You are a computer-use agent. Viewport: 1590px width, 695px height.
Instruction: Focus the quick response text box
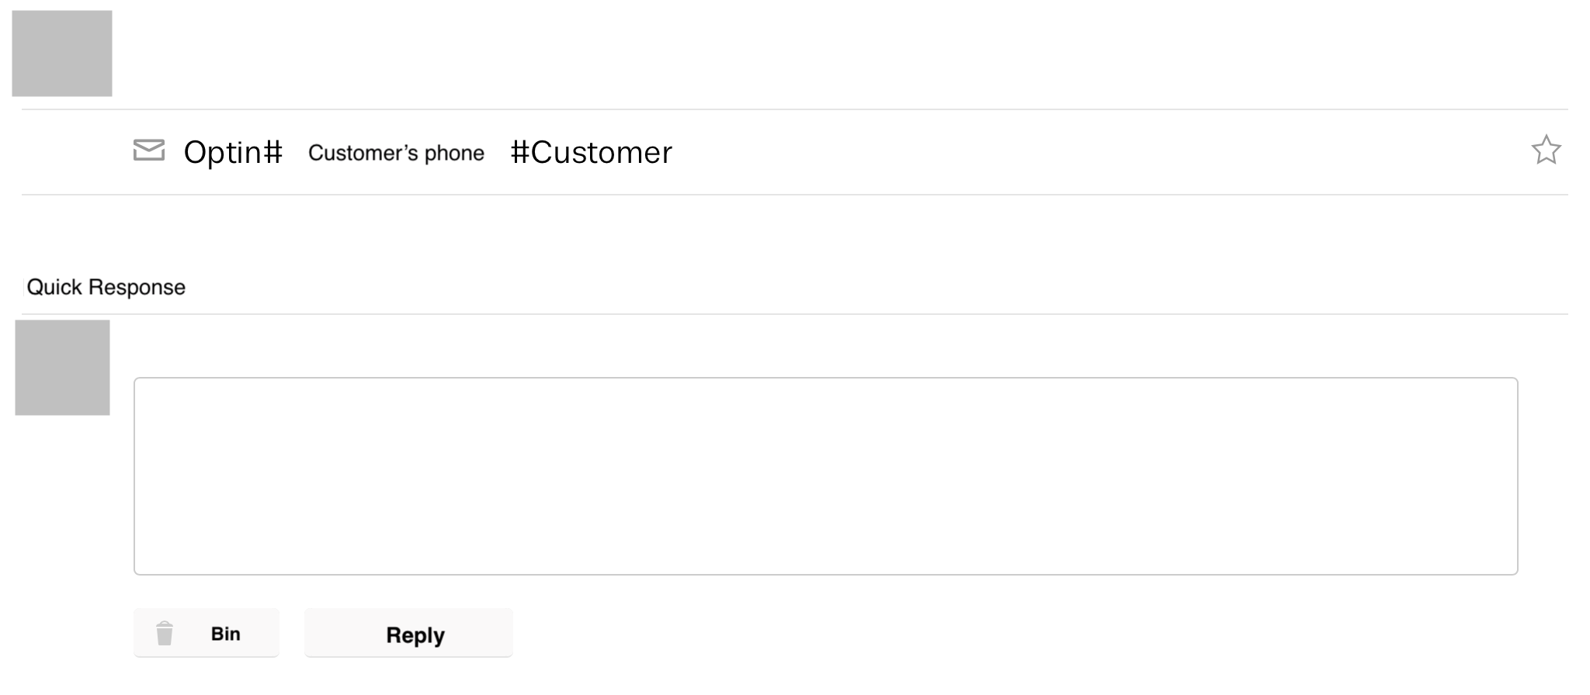[825, 476]
